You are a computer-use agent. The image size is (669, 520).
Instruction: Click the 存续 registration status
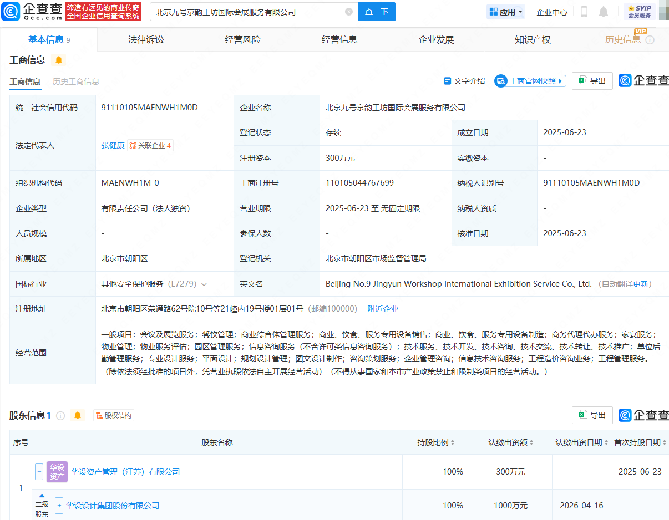point(333,132)
